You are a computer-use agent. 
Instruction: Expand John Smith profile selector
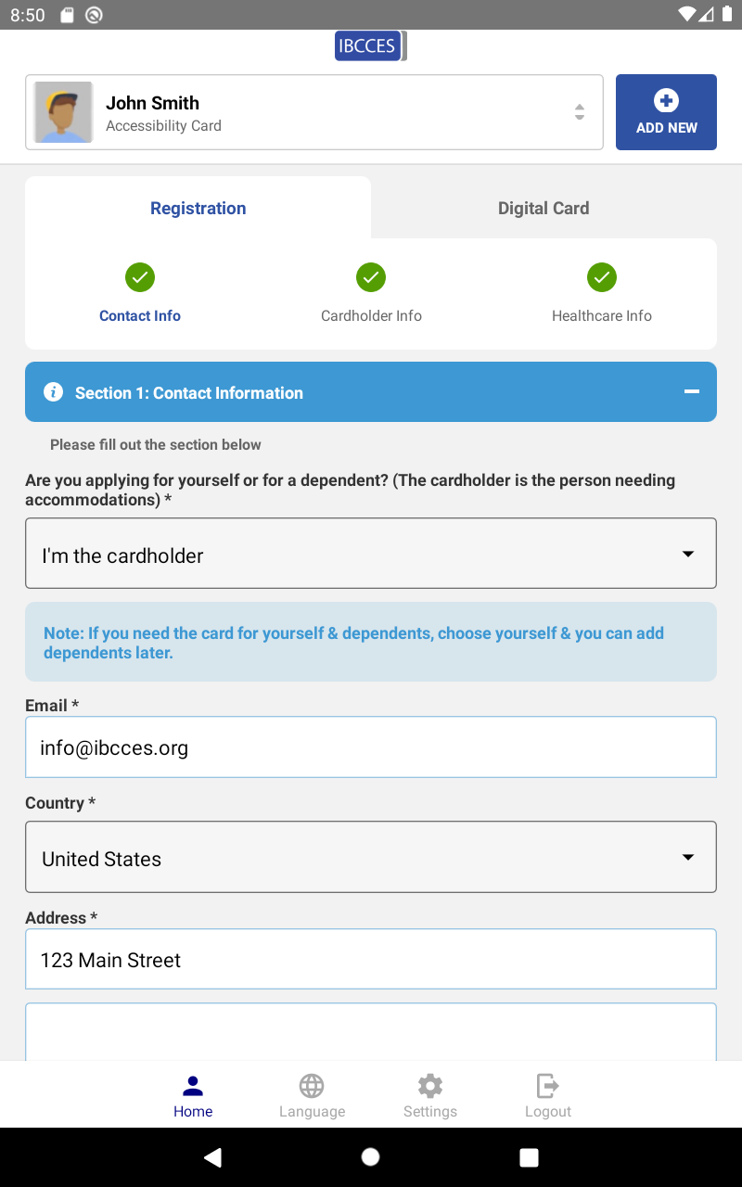[314, 112]
